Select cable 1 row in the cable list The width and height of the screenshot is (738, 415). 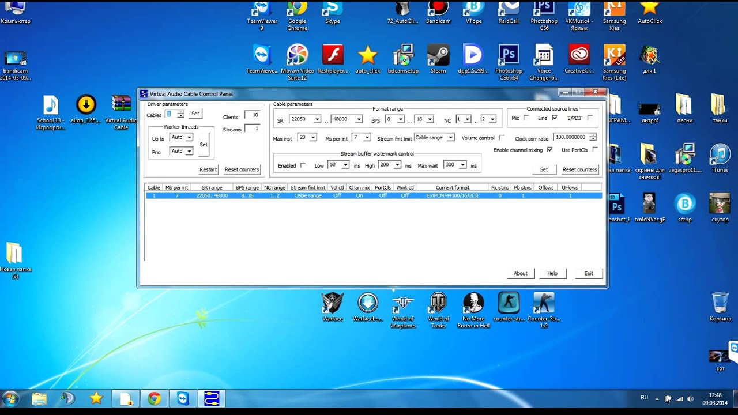point(374,195)
